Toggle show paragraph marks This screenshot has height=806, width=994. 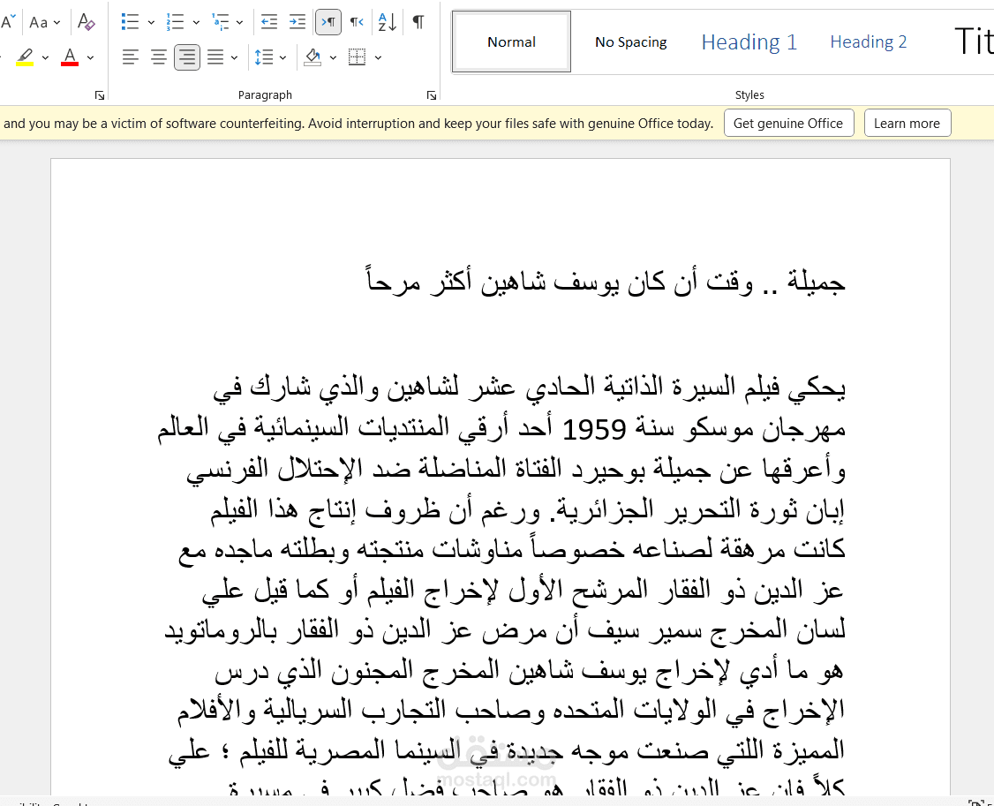tap(418, 22)
